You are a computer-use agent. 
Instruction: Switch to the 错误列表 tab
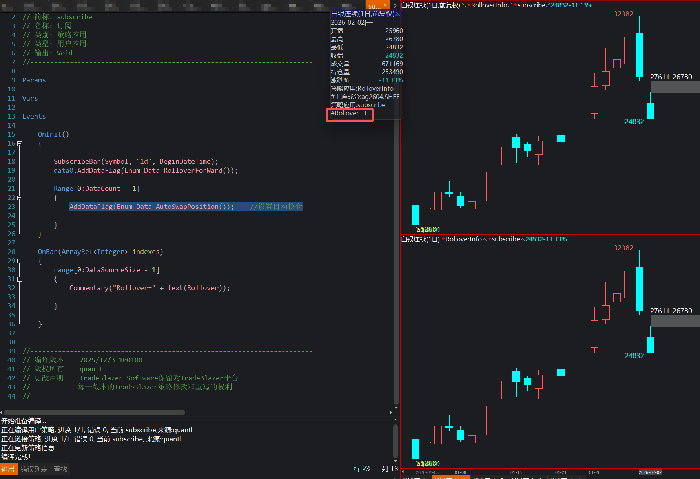[34, 469]
